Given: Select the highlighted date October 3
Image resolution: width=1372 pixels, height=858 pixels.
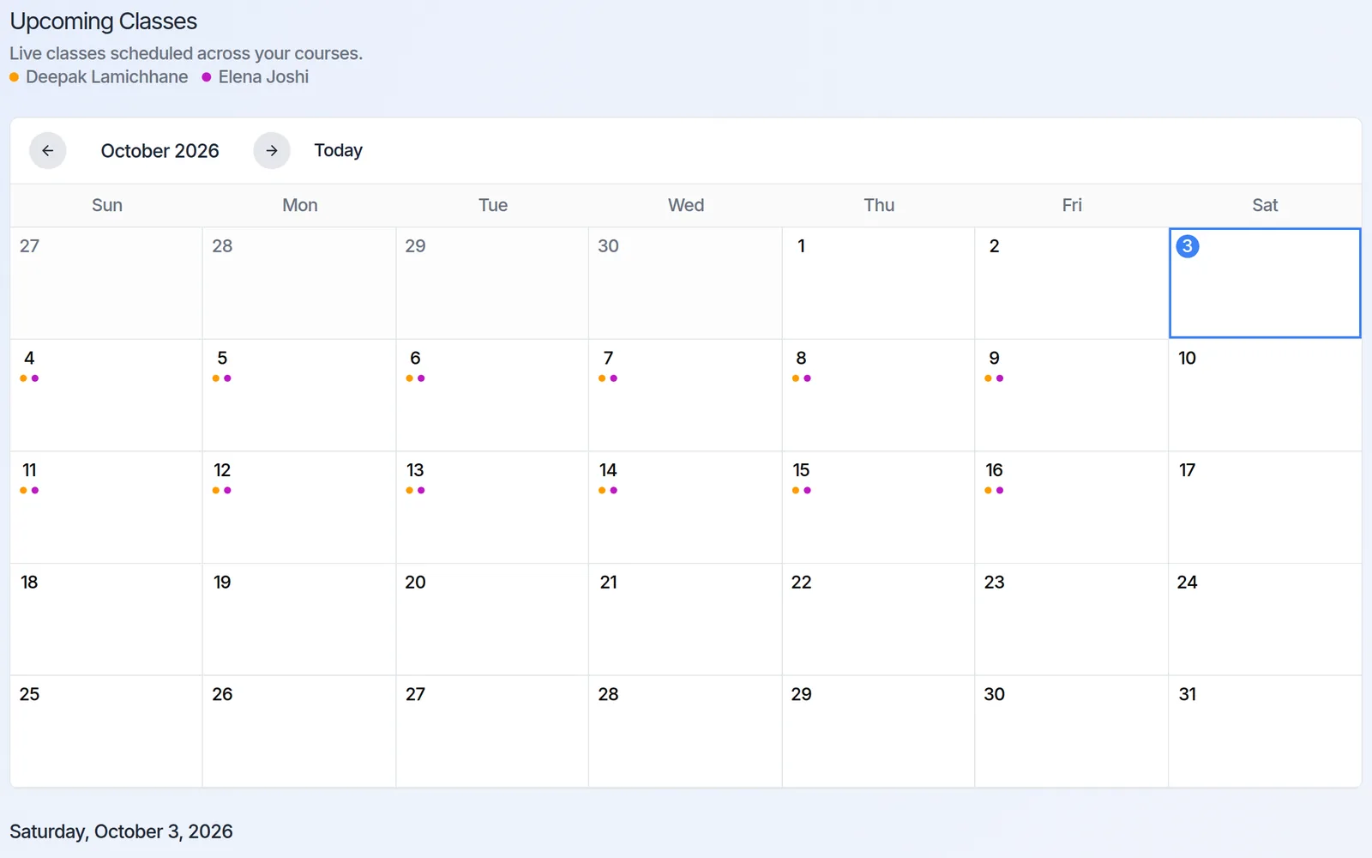Looking at the screenshot, I should (x=1265, y=283).
